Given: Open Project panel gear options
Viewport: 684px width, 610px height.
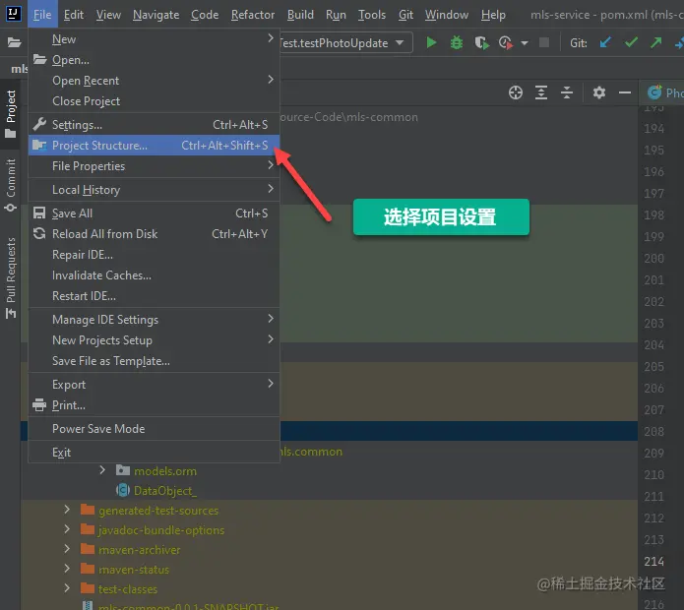Looking at the screenshot, I should [599, 92].
